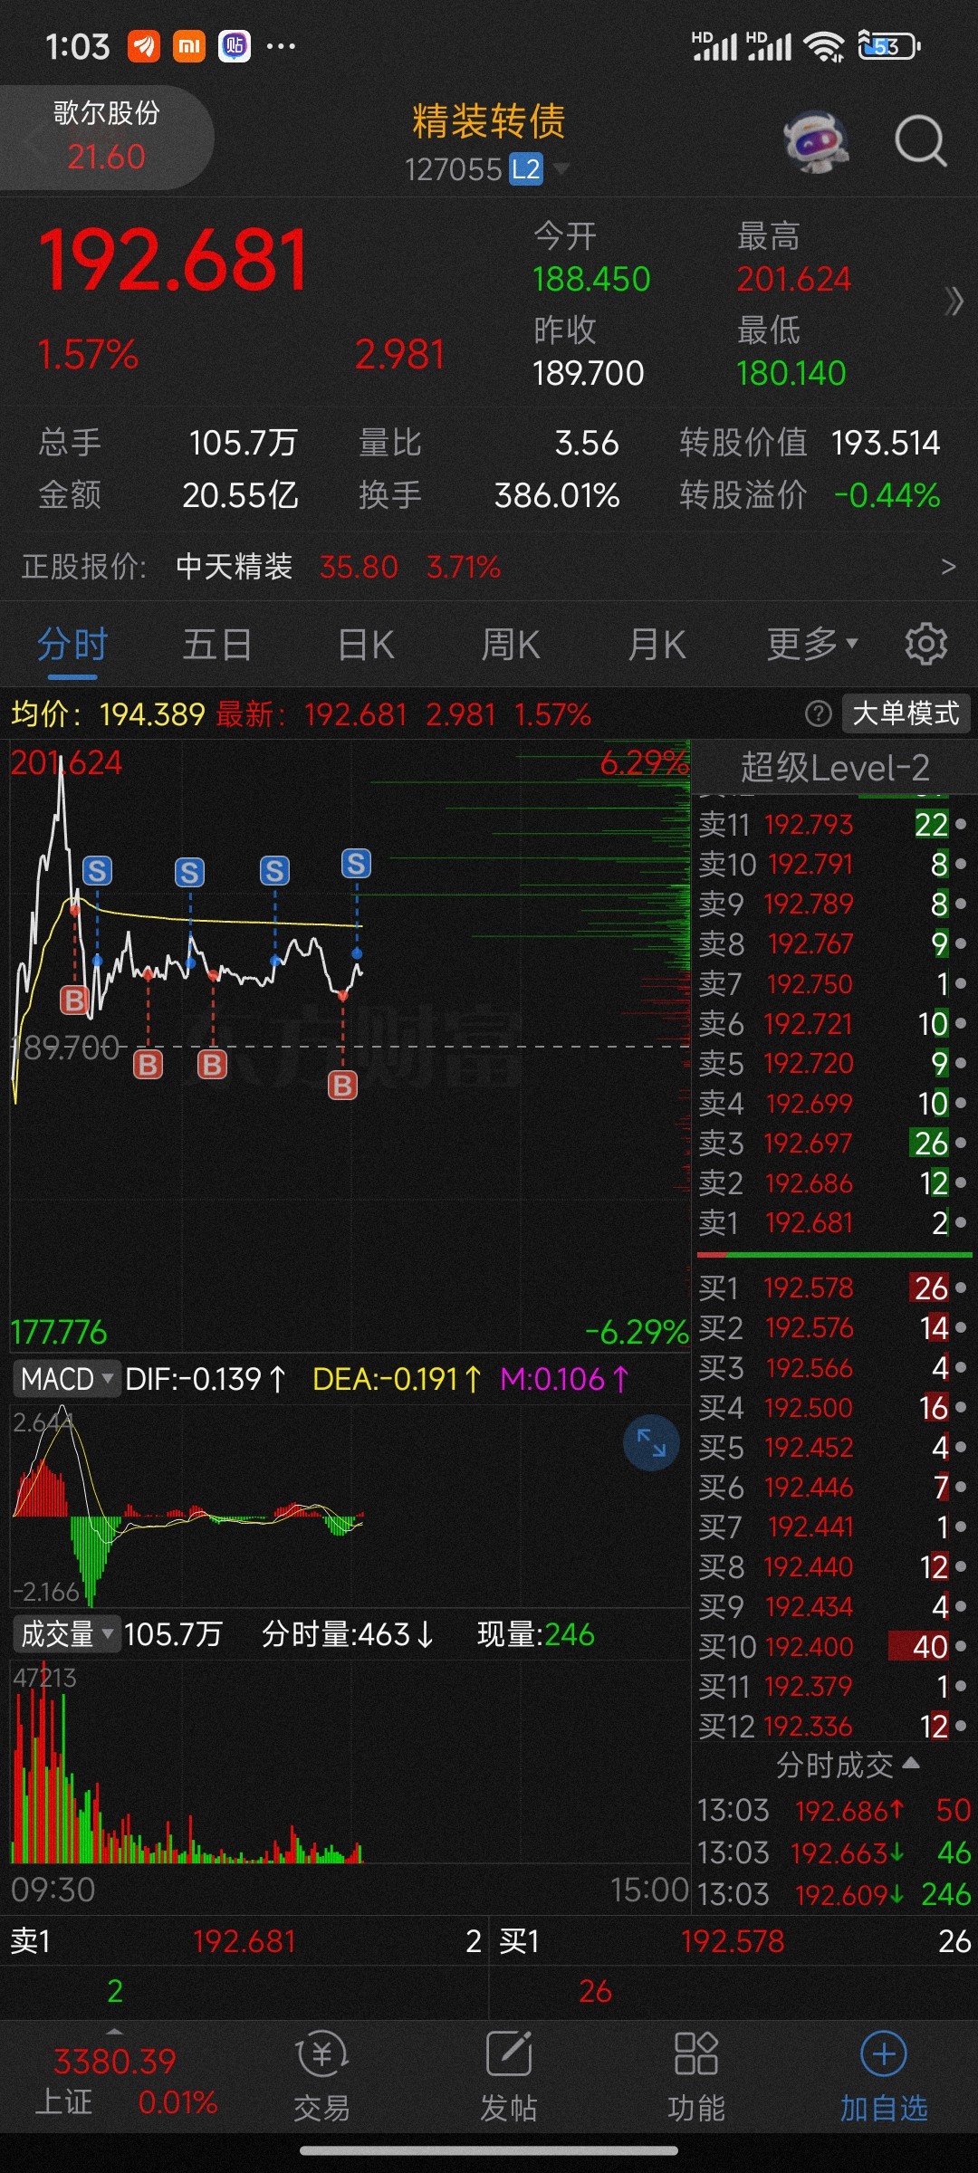
Task: Tap the volume bar chart area
Action: [350, 1761]
